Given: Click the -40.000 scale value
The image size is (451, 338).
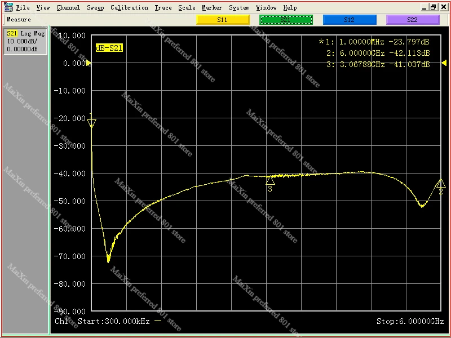Looking at the screenshot, I should point(70,174).
